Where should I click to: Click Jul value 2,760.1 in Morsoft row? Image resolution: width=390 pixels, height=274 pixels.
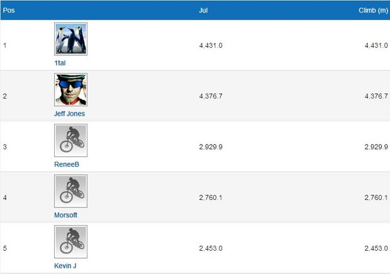point(211,197)
